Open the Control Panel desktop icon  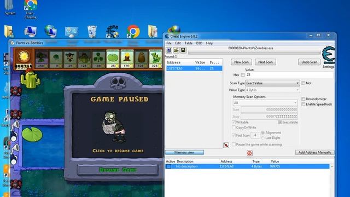click(x=71, y=32)
